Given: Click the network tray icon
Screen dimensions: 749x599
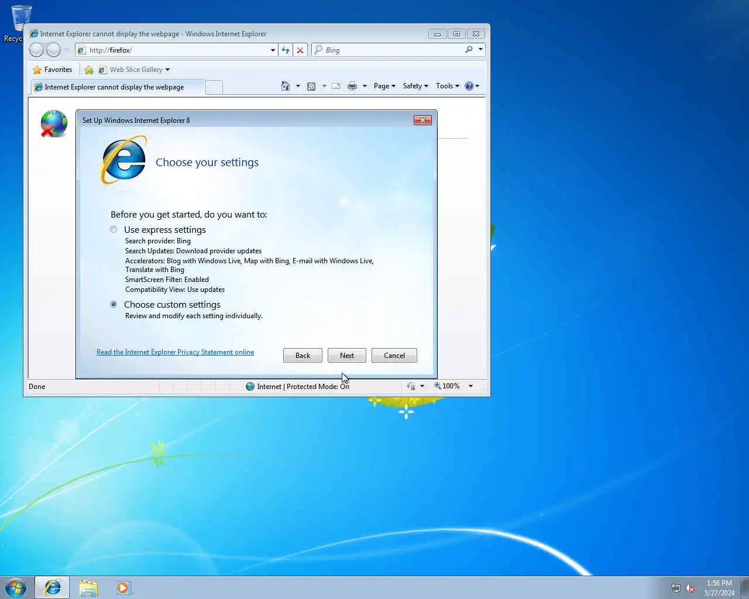Looking at the screenshot, I should pyautogui.click(x=676, y=588).
